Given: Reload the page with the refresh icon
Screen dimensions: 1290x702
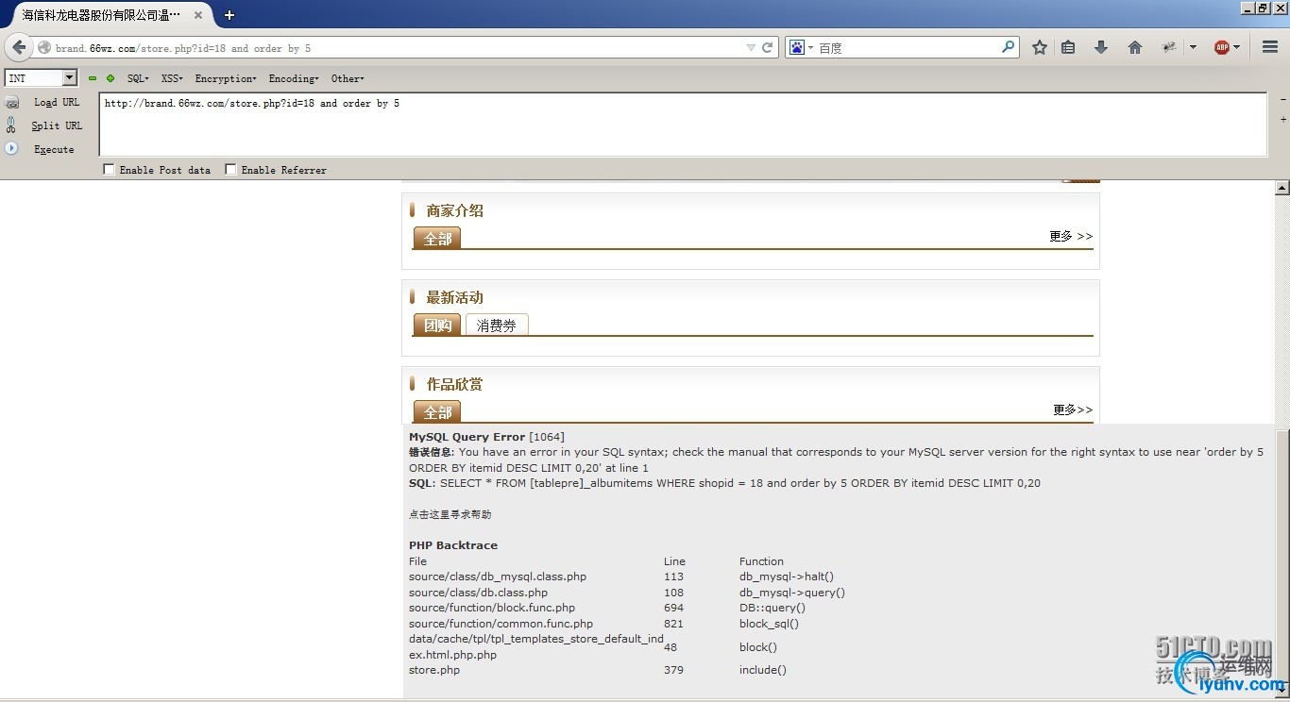Looking at the screenshot, I should [x=768, y=47].
